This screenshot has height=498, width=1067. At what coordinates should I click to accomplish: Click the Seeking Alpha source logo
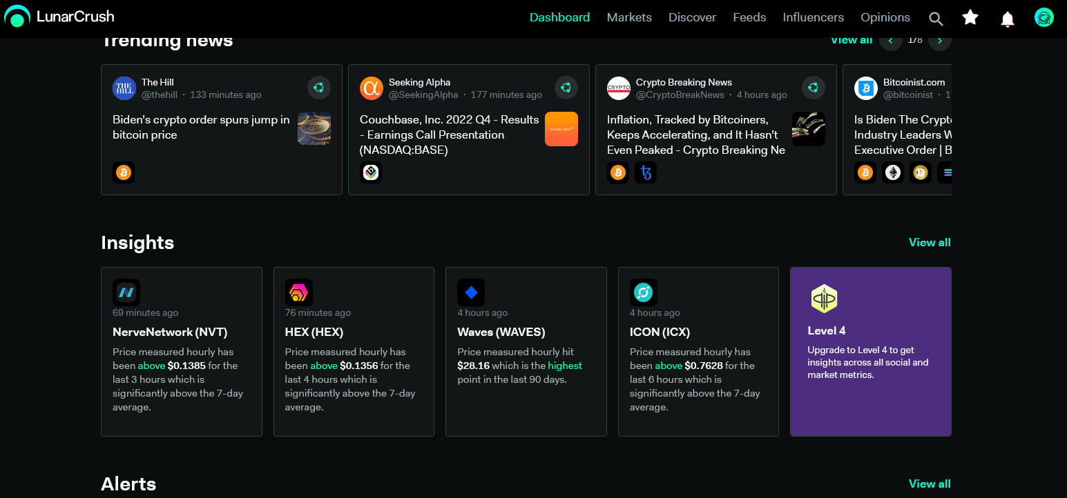point(372,88)
